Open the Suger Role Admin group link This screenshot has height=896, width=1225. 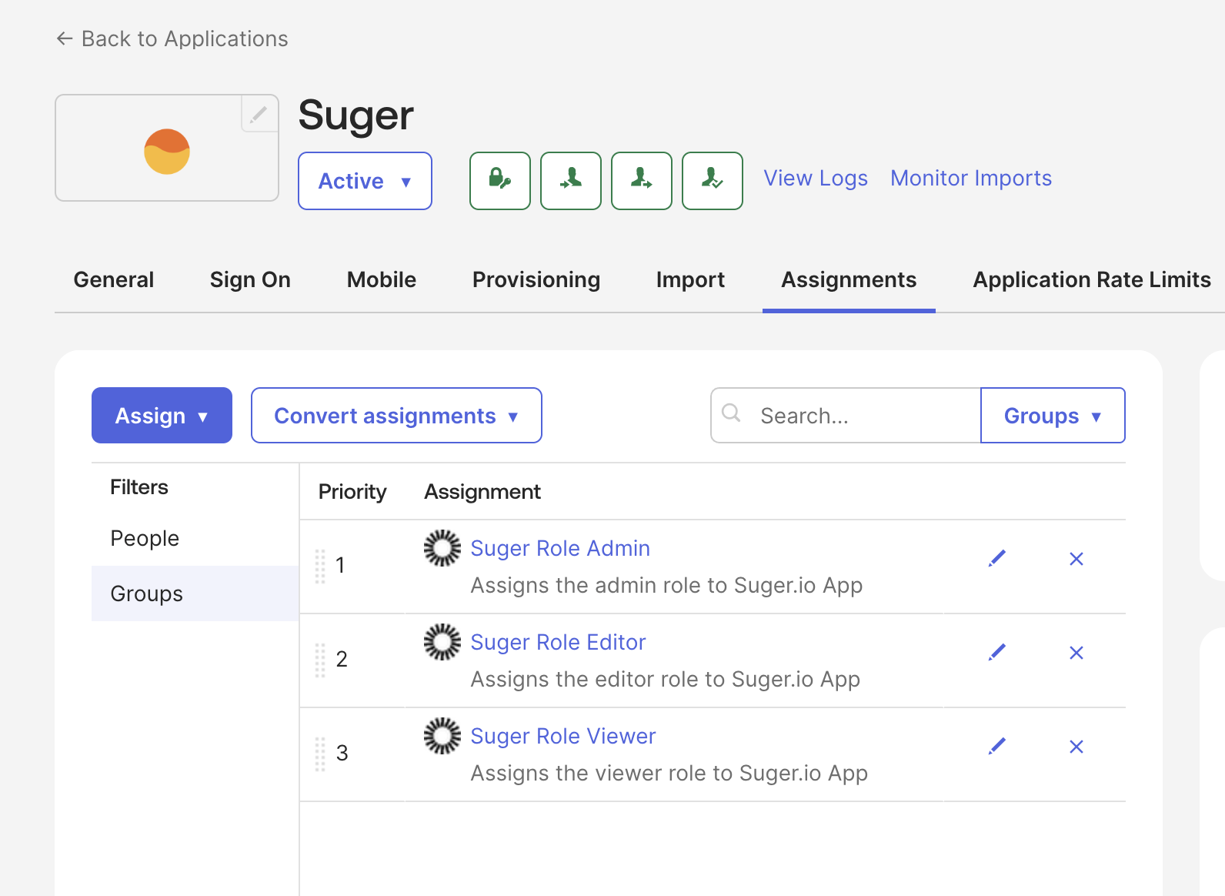(559, 548)
